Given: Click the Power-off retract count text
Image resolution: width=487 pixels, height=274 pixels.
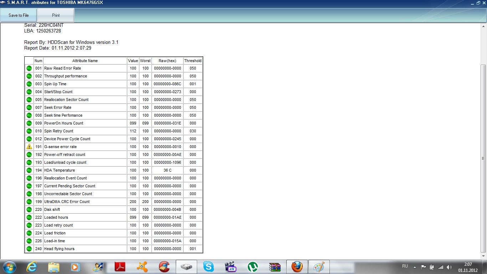Looking at the screenshot, I should 65,154.
